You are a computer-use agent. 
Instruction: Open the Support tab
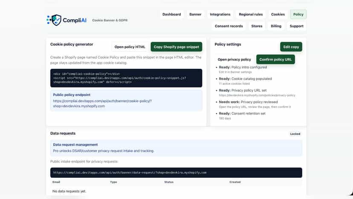pyautogui.click(x=296, y=26)
